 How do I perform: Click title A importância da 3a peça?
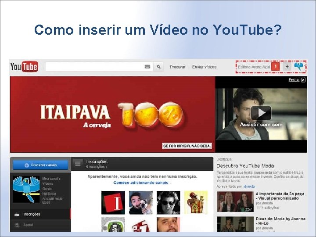tap(280, 196)
